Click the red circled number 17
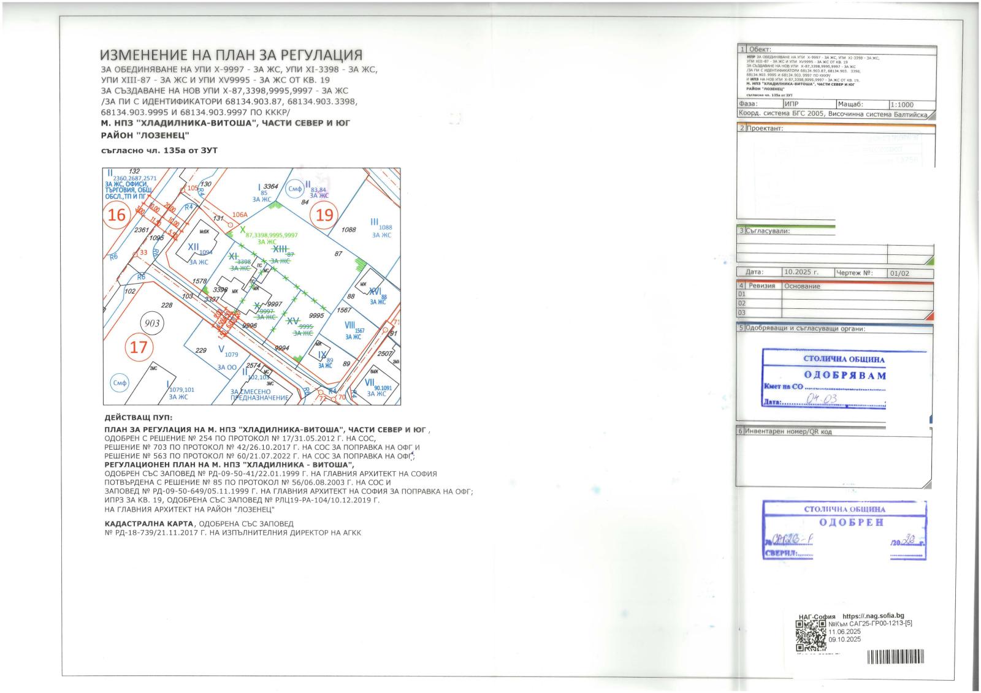 tap(138, 347)
